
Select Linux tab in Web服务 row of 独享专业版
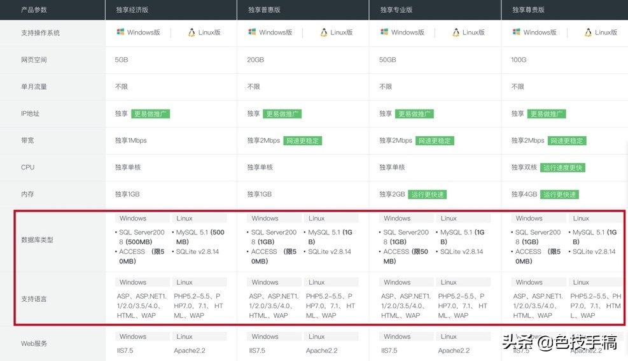point(463,337)
